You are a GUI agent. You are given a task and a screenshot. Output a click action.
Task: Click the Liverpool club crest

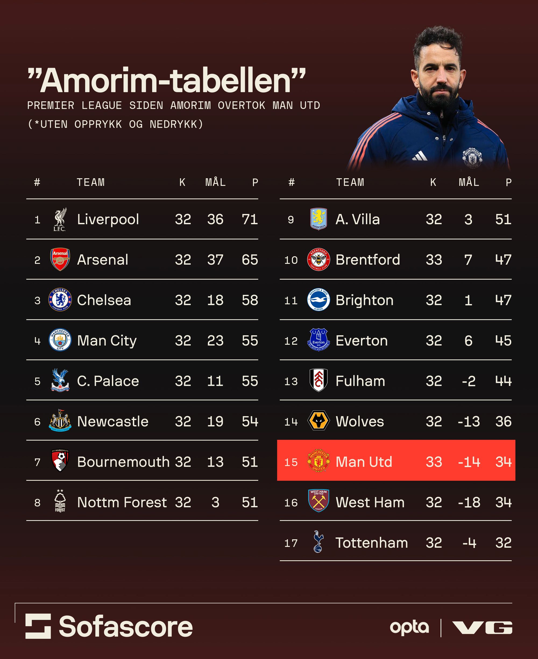60,220
